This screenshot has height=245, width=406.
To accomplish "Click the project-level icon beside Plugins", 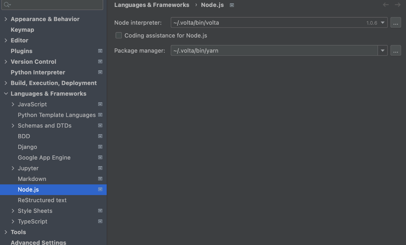I will pos(100,51).
